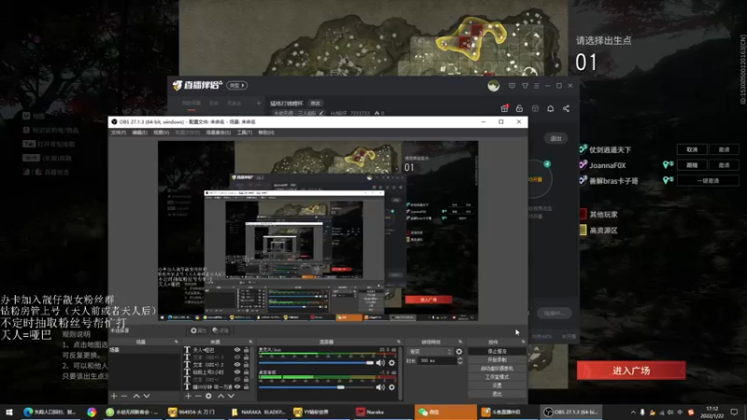This screenshot has height=420, width=747.
Task: Toggle lock on the fourth text source
Action: pyautogui.click(x=247, y=371)
